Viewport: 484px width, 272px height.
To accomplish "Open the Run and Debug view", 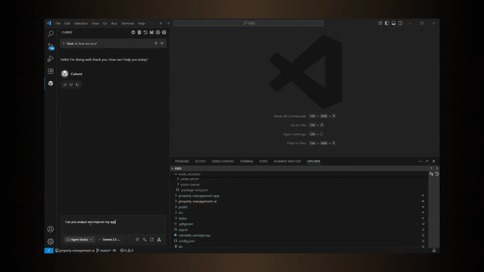I will click(51, 59).
